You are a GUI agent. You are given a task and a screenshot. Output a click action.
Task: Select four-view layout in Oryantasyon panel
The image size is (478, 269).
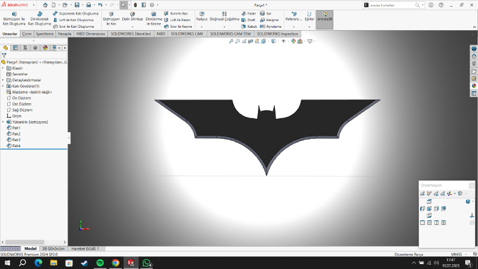[444, 223]
